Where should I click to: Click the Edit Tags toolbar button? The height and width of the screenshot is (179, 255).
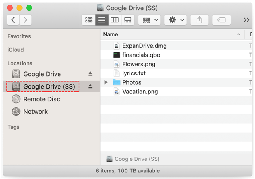tap(221, 20)
